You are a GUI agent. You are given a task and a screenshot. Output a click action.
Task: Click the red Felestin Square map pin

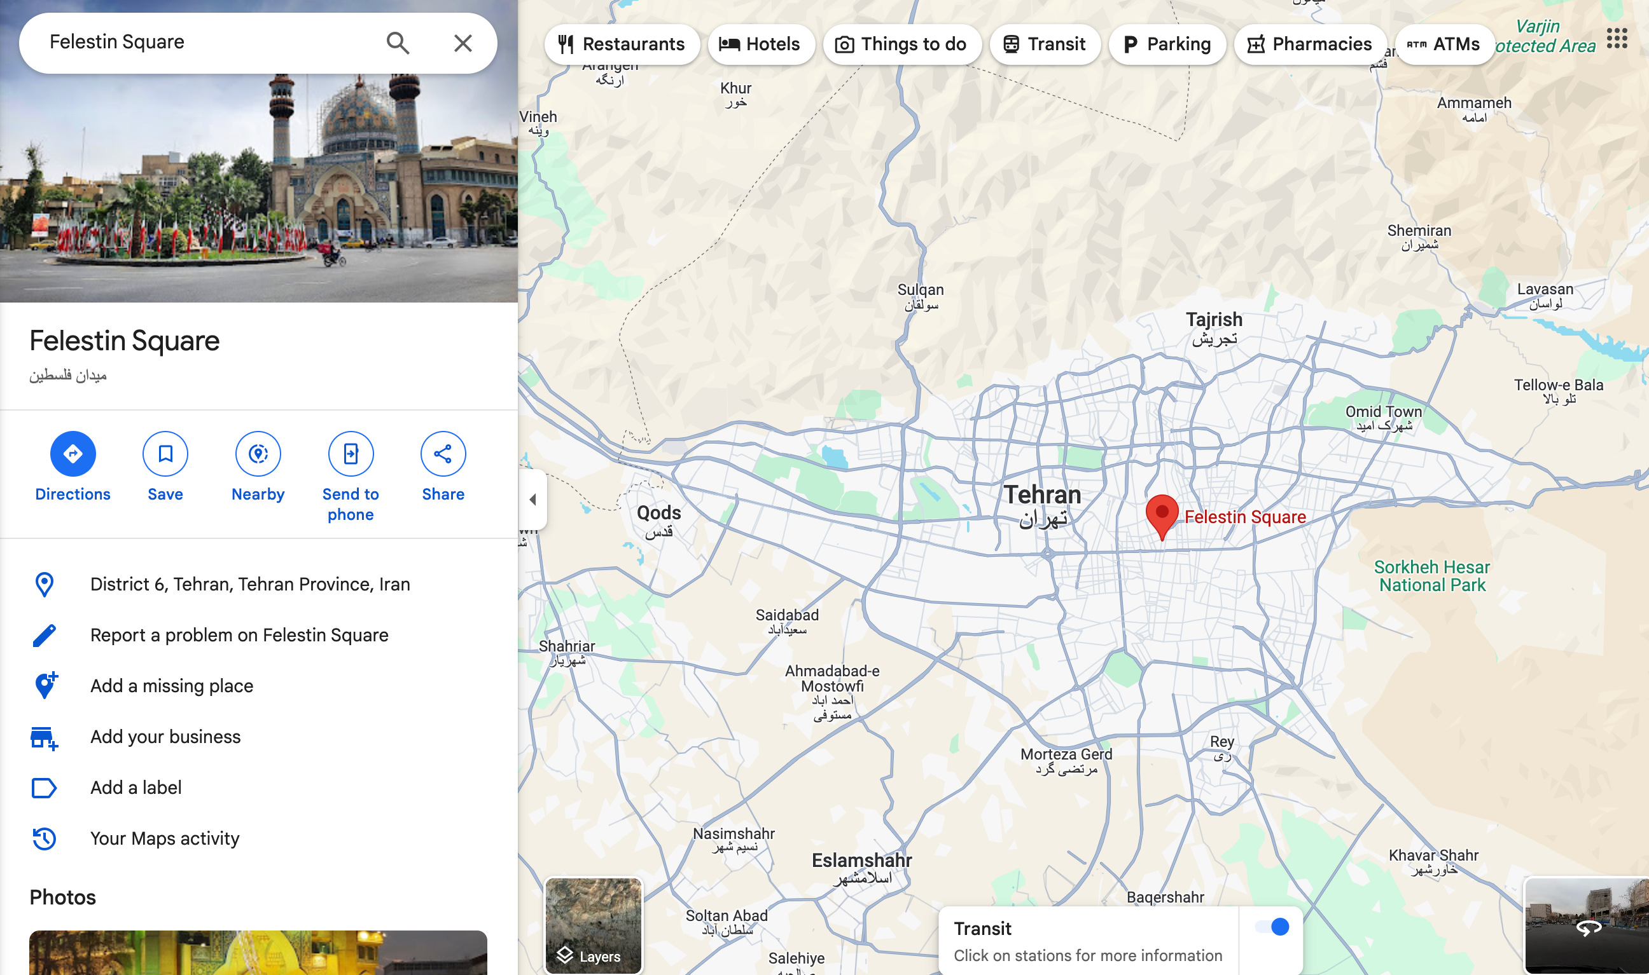click(1162, 517)
